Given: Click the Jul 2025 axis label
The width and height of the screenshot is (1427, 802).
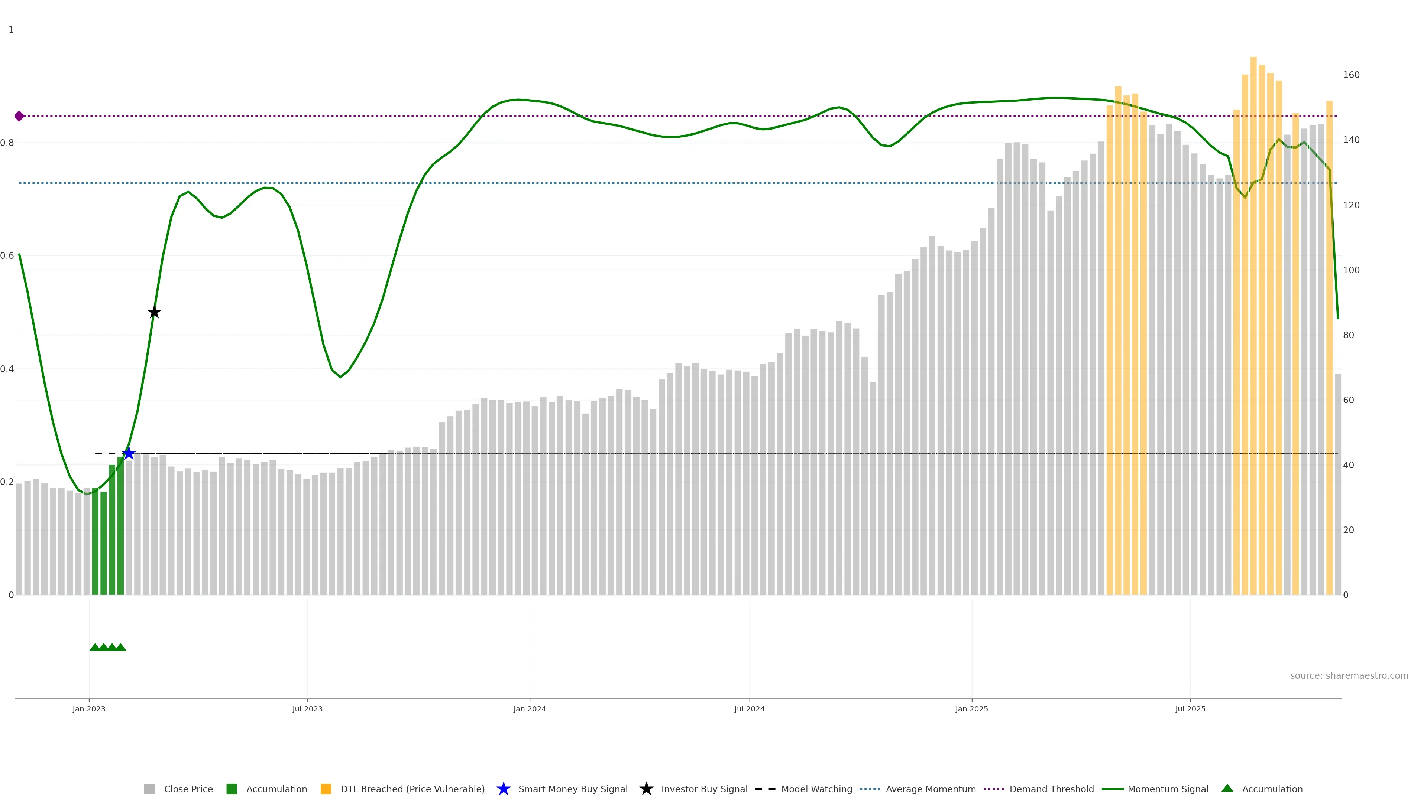Looking at the screenshot, I should tap(1190, 708).
